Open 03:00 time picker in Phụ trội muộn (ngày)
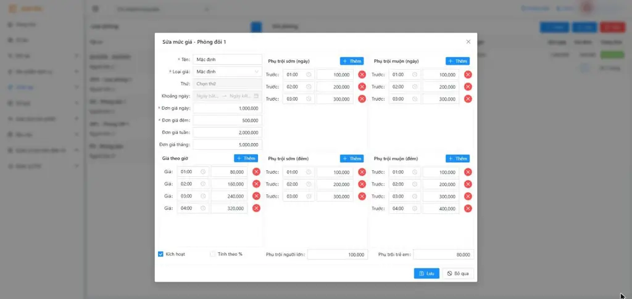 405,99
